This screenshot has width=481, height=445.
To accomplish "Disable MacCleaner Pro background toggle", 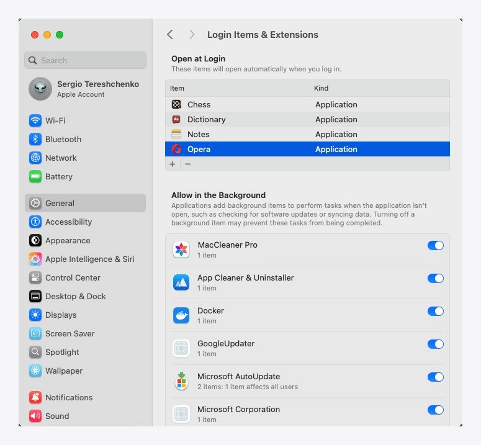I will [x=436, y=245].
